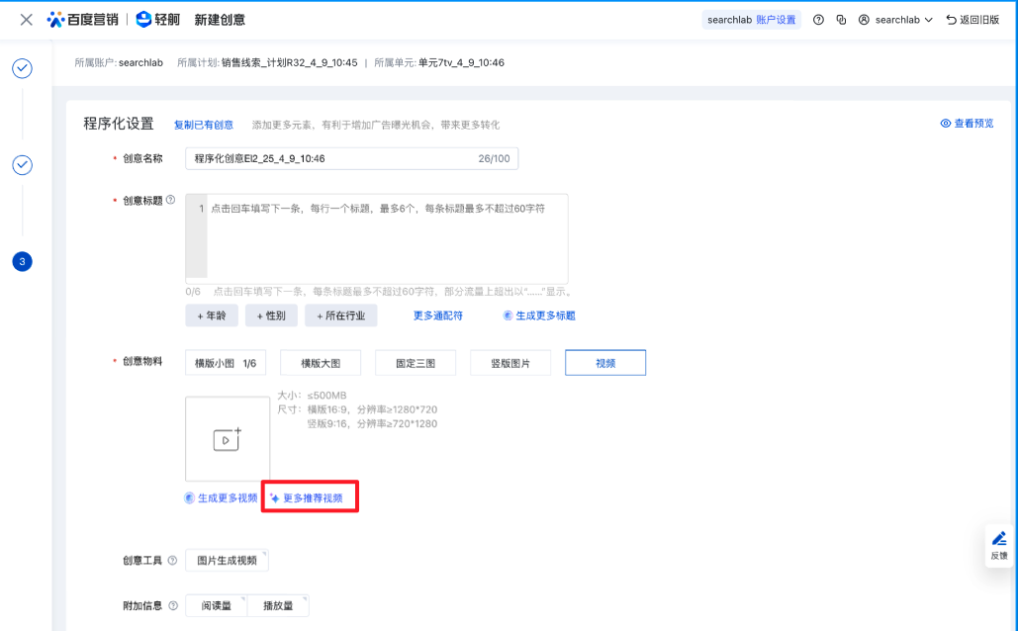Open the 反馈 feedback pencil icon
This screenshot has width=1018, height=631.
pyautogui.click(x=998, y=544)
